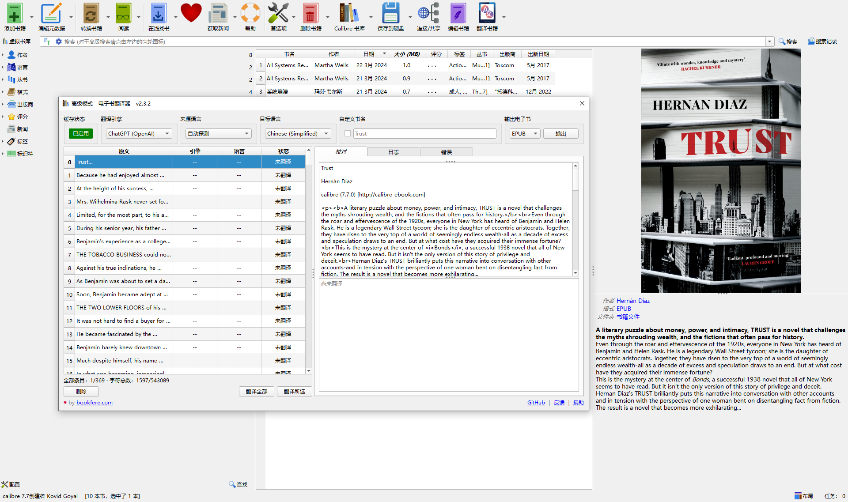Viewport: 848px width, 502px height.
Task: Open the search history dropdown arrow
Action: click(x=769, y=42)
